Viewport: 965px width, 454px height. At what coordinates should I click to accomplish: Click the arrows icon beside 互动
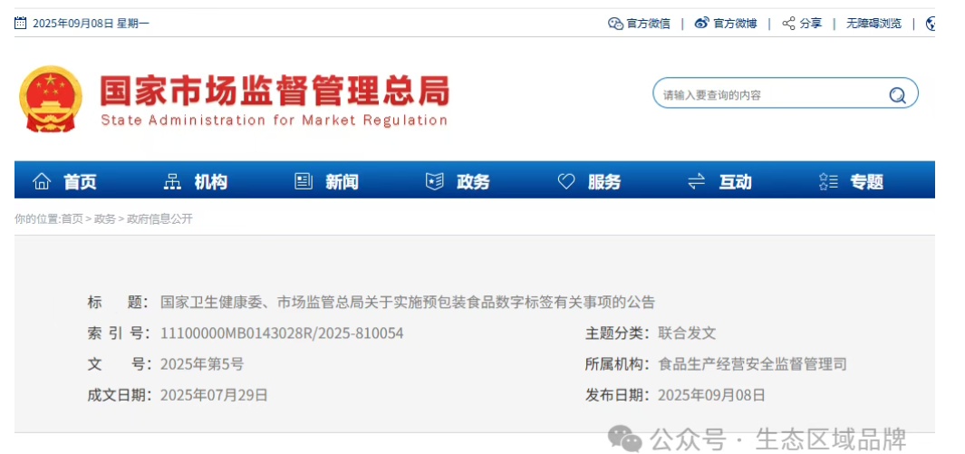[x=697, y=182]
